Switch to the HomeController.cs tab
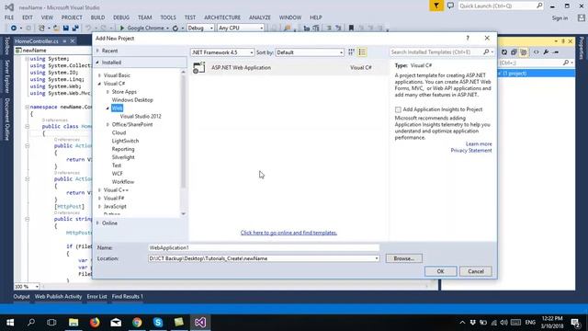This screenshot has width=588, height=331. click(x=37, y=41)
